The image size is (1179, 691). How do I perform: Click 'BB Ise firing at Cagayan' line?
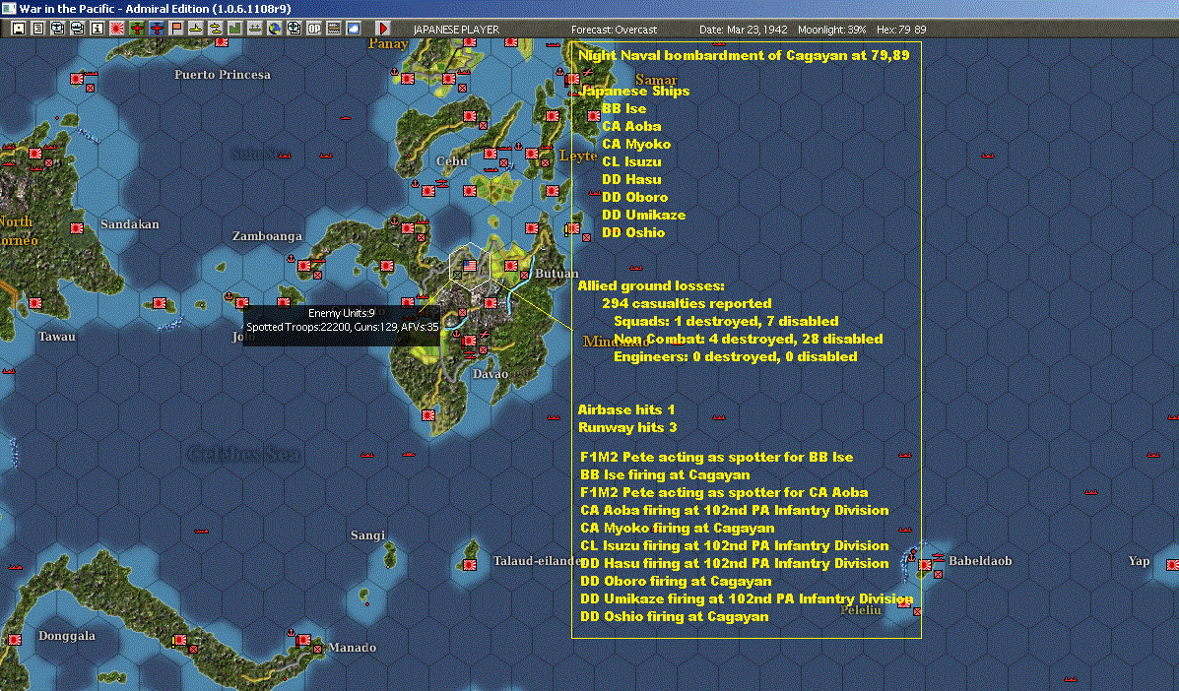(x=665, y=474)
